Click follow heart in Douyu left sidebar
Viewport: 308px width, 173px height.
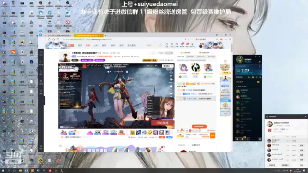41,53
